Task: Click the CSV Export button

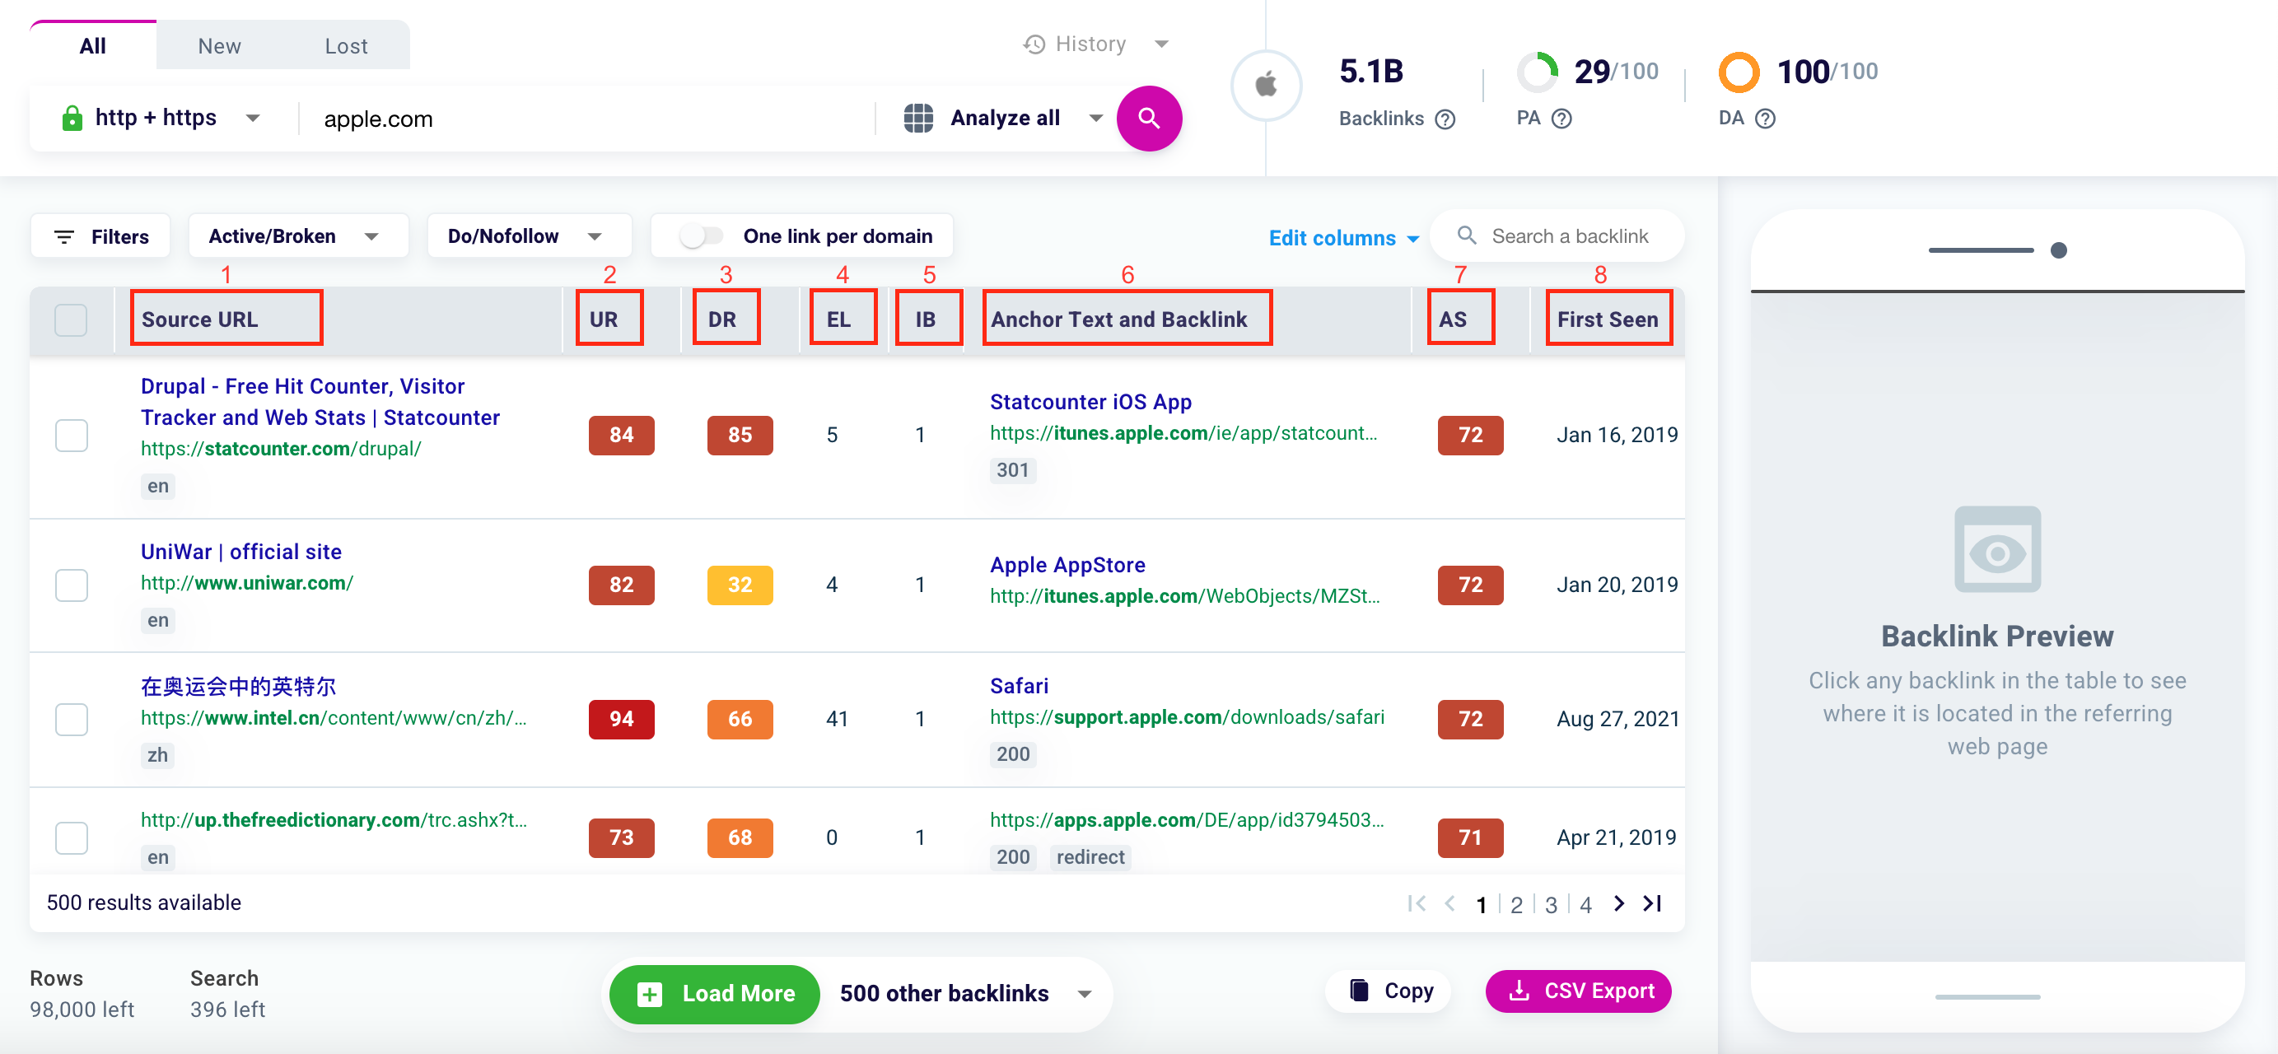Action: point(1579,991)
